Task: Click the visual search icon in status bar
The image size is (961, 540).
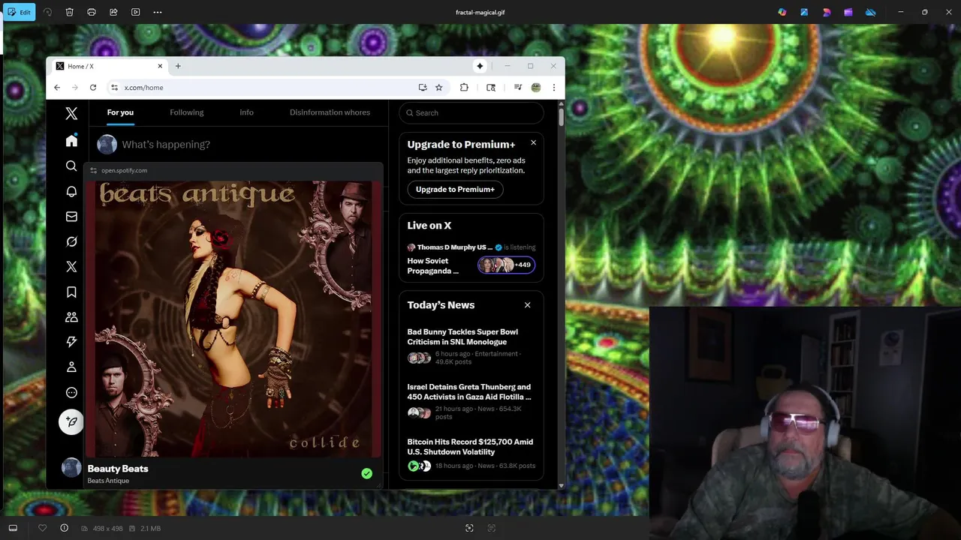Action: coord(469,528)
